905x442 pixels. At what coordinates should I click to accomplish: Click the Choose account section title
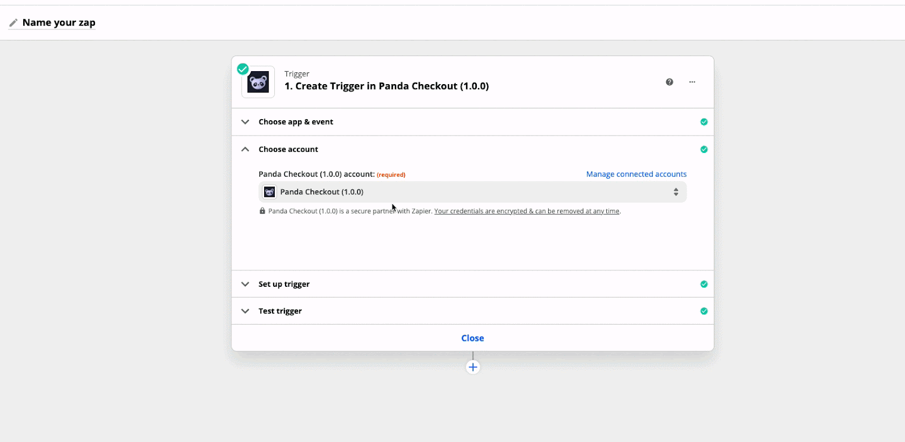point(288,150)
